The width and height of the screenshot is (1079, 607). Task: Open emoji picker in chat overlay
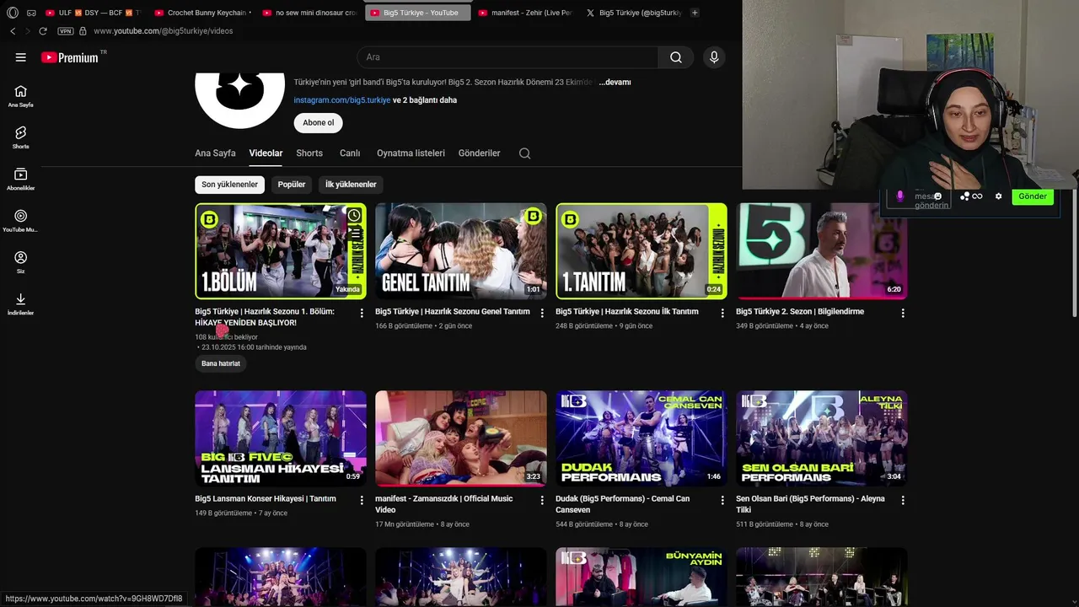pos(937,196)
